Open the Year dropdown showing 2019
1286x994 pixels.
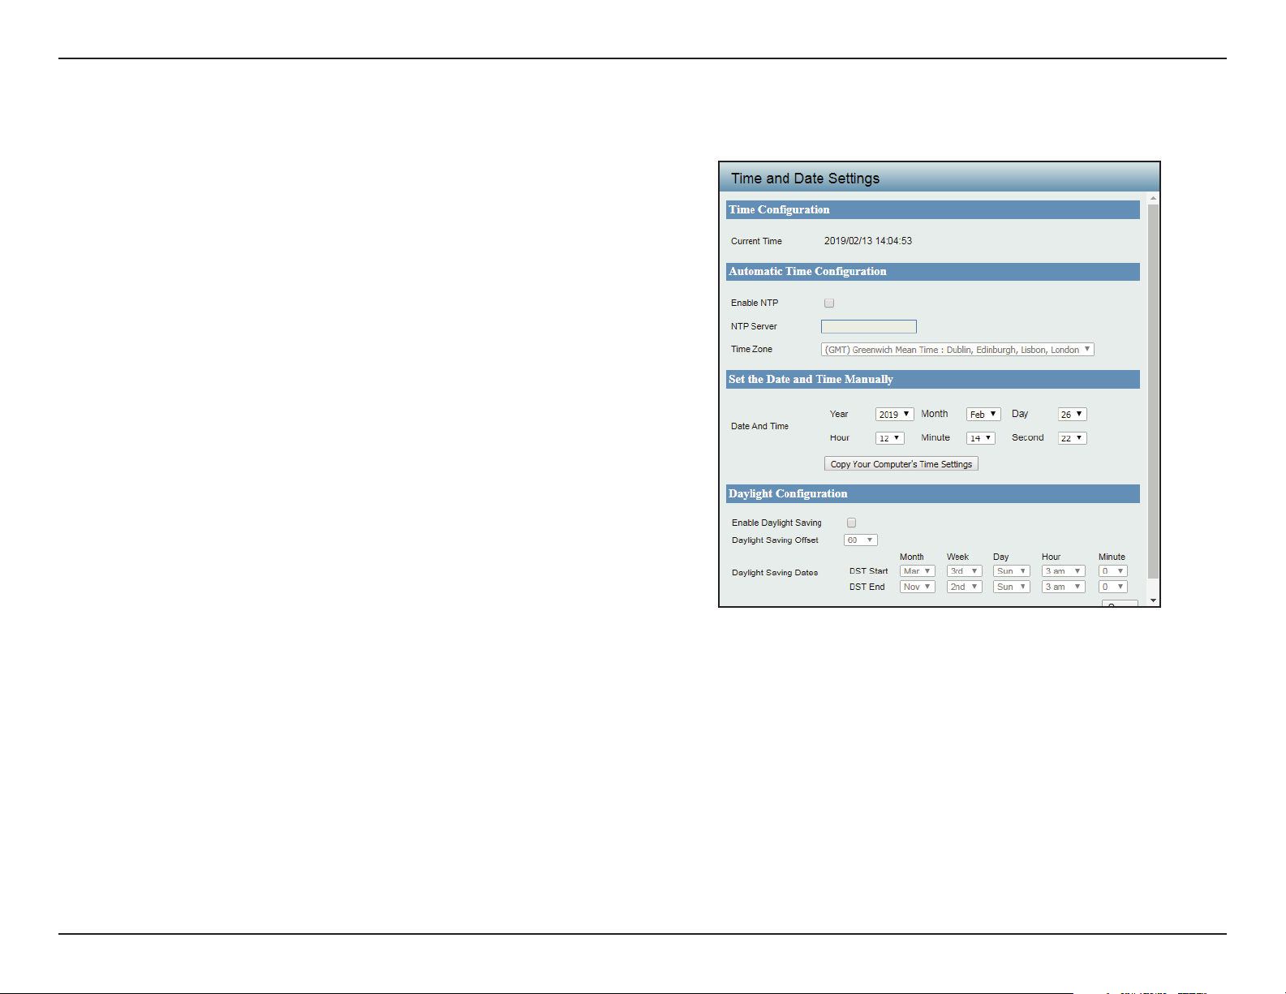point(894,415)
